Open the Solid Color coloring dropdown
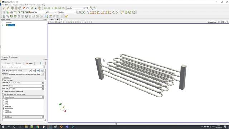The height and width of the screenshot is (129, 229). tap(38, 12)
